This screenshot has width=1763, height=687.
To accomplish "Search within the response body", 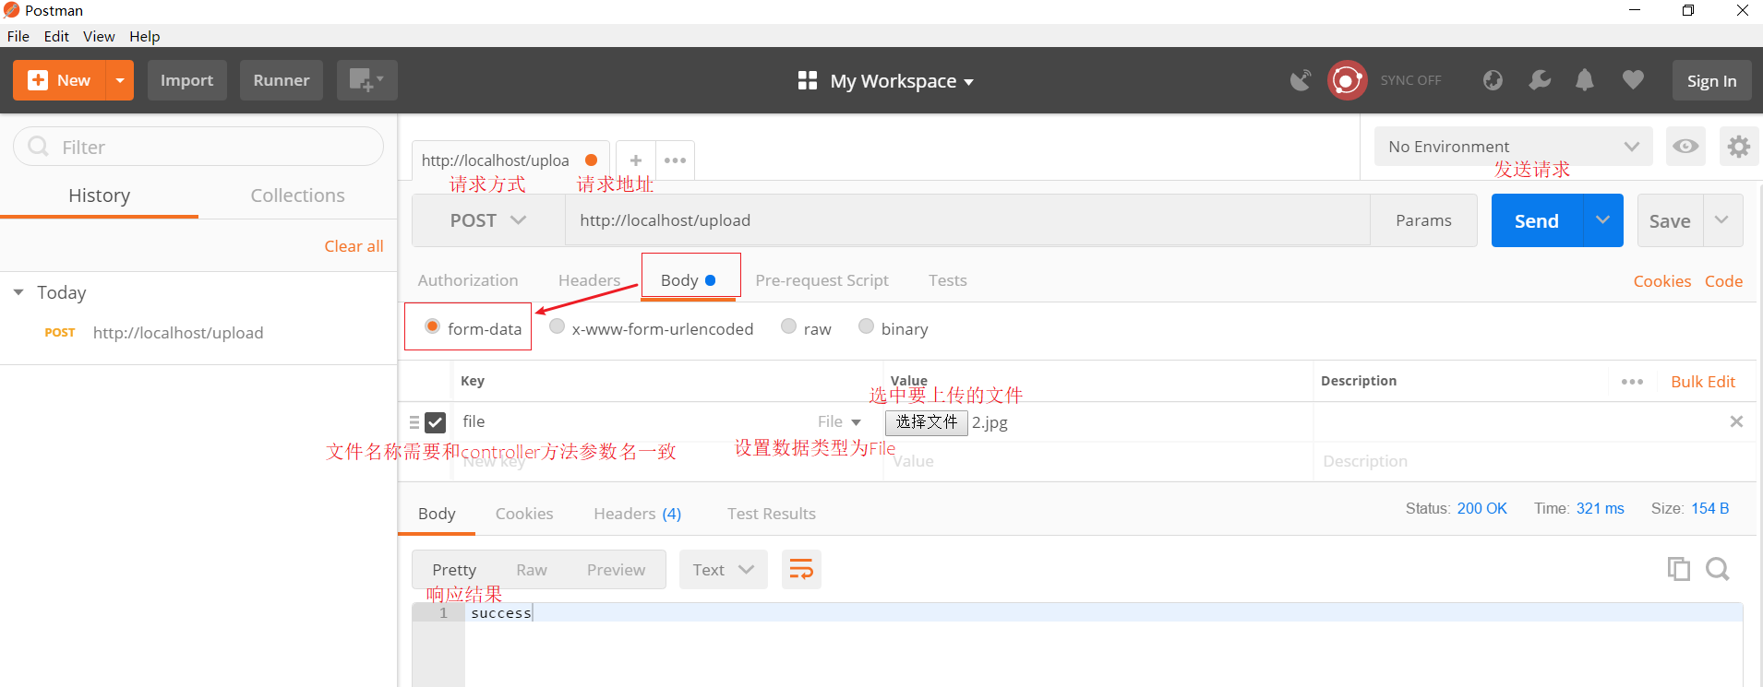I will pyautogui.click(x=1718, y=569).
